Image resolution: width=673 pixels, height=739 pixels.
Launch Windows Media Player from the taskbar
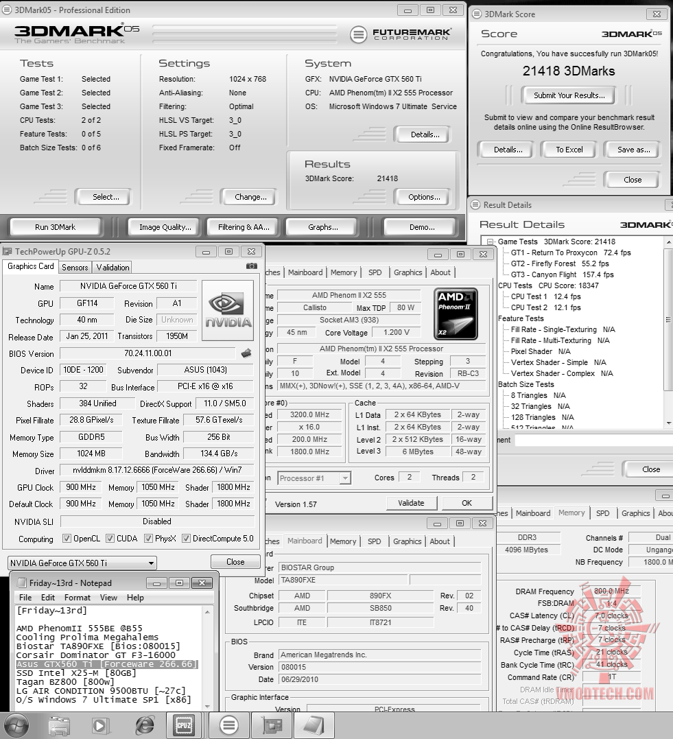(100, 726)
